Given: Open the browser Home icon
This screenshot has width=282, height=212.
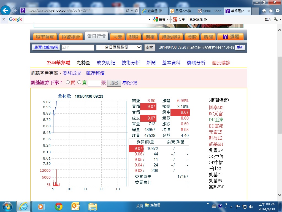Looking at the screenshot, I should click(x=264, y=11).
